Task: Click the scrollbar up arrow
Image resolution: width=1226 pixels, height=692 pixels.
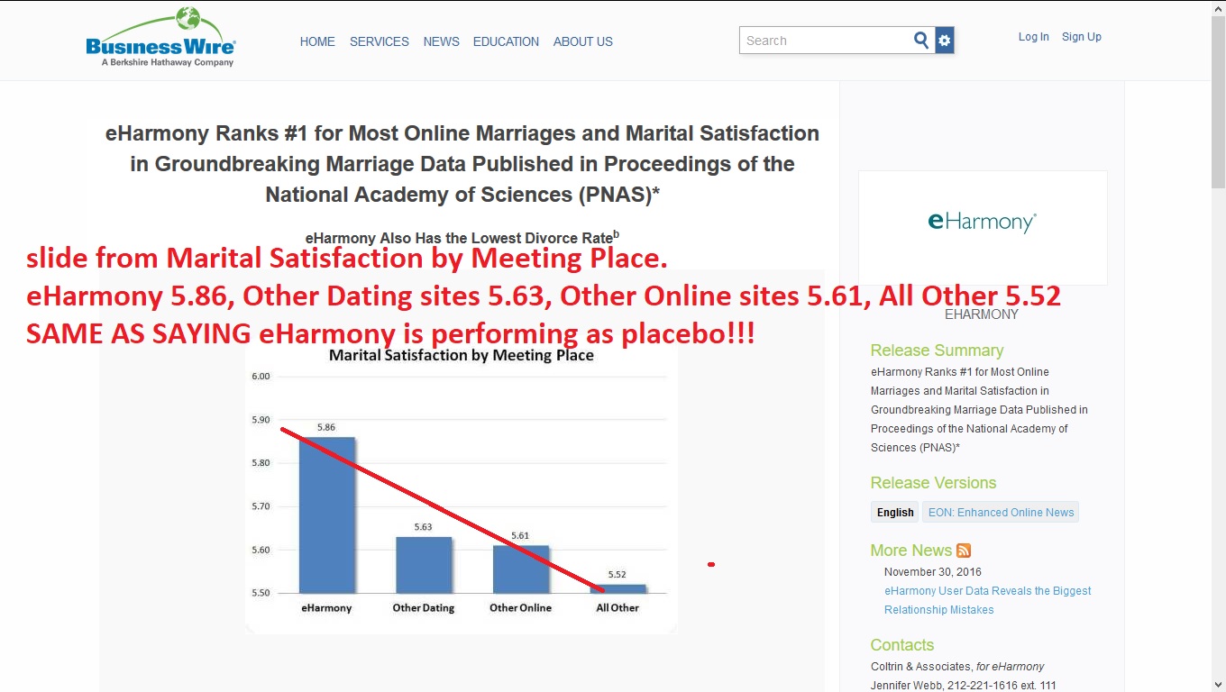Action: coord(1218,7)
